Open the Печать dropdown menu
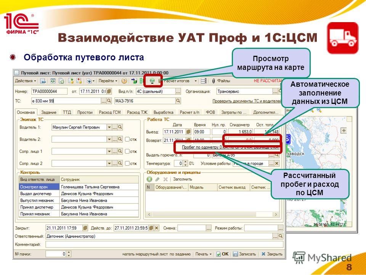 [x=203, y=254]
